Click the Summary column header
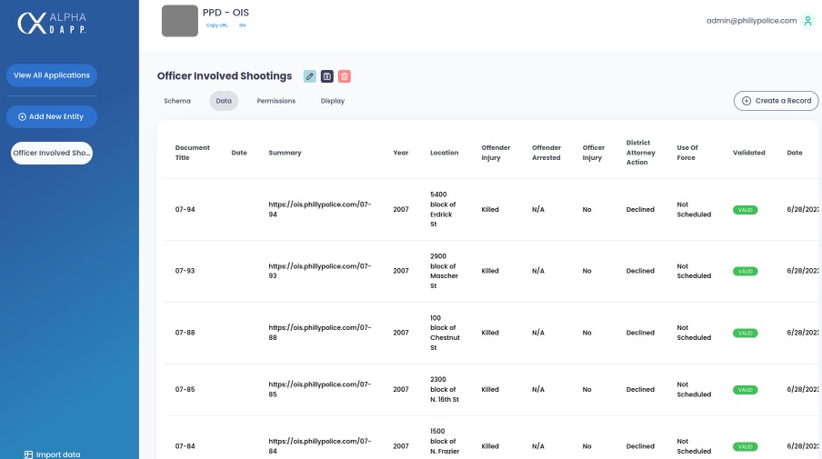Viewport: 822px width, 459px height. [285, 153]
